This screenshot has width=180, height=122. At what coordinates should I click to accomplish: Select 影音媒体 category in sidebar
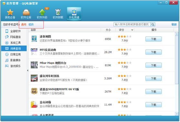14,60
